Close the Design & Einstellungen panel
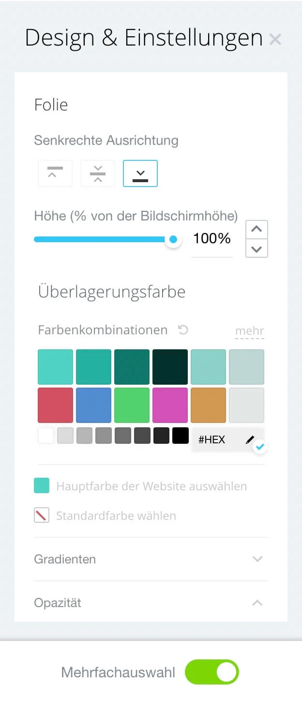The height and width of the screenshot is (702, 302). coord(275,40)
